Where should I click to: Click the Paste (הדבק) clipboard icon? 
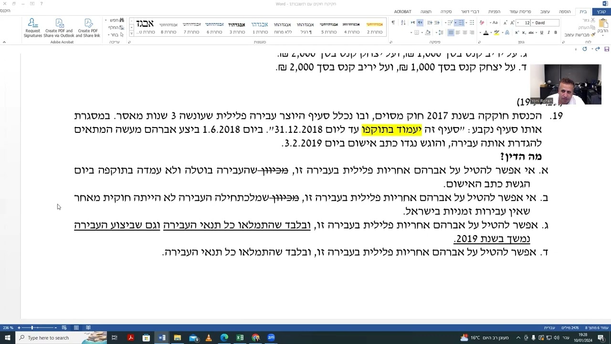point(603,24)
